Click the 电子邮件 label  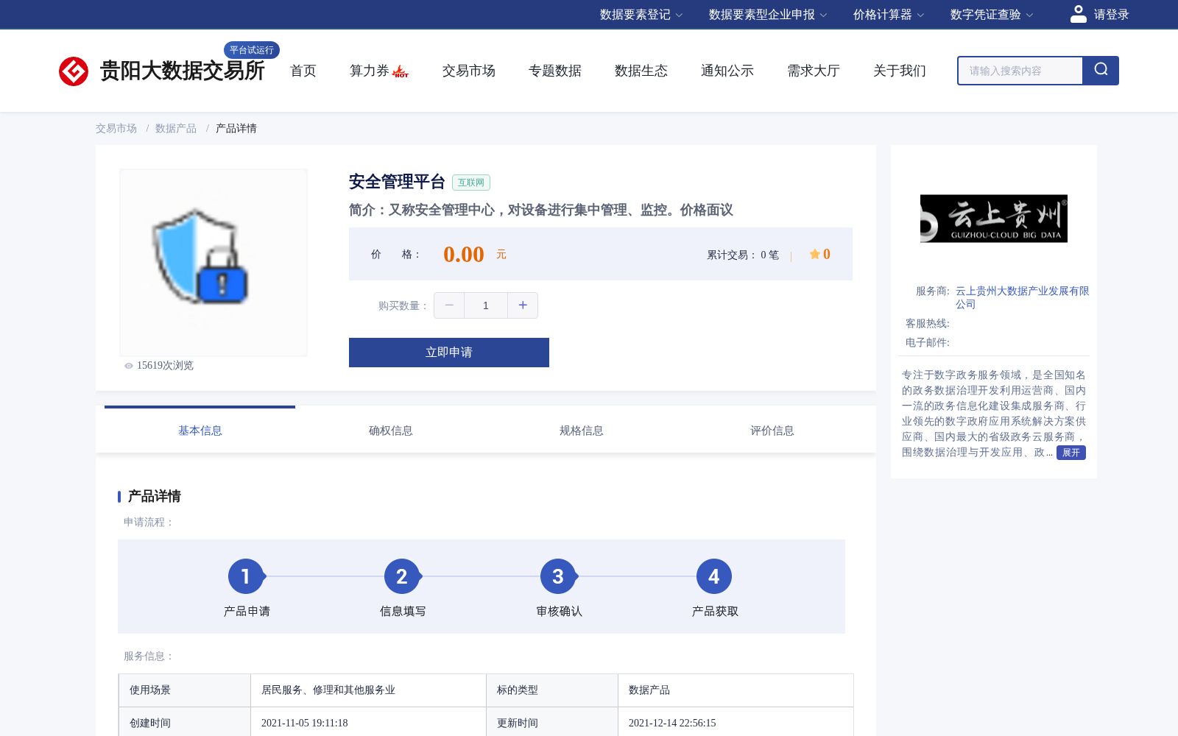[x=928, y=343]
